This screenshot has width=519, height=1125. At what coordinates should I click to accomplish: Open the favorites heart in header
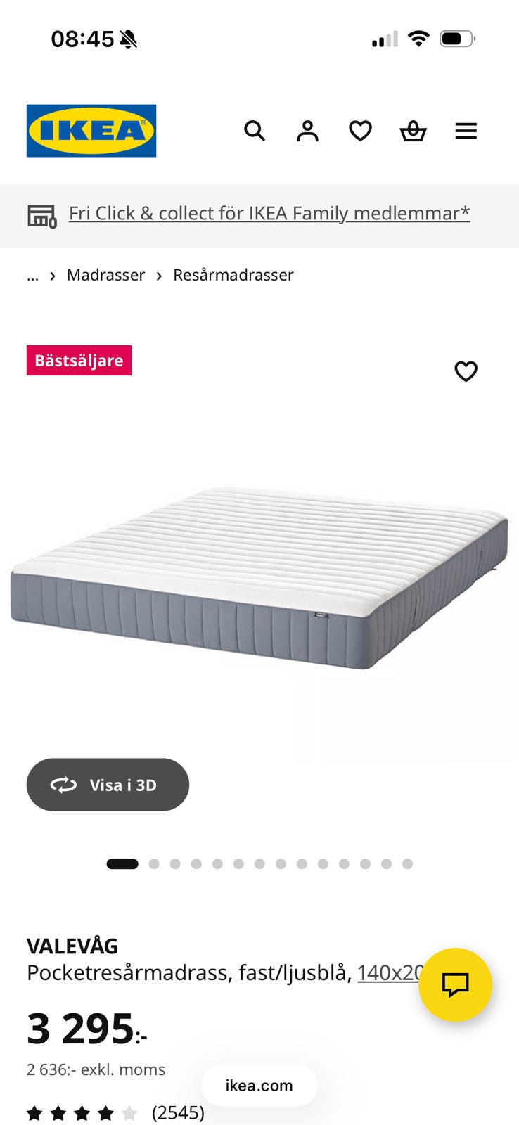pyautogui.click(x=360, y=131)
